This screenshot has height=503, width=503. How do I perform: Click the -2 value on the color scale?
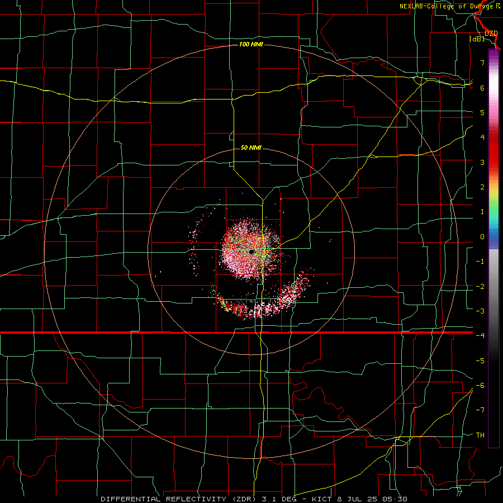(480, 287)
